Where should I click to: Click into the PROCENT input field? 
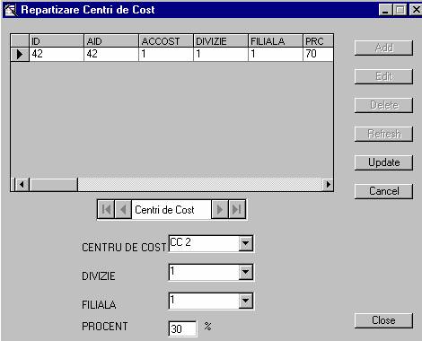[182, 328]
